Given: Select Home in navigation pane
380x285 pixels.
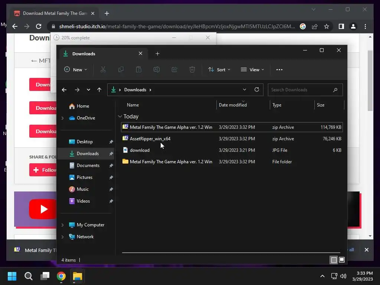Looking at the screenshot, I should point(86,106).
